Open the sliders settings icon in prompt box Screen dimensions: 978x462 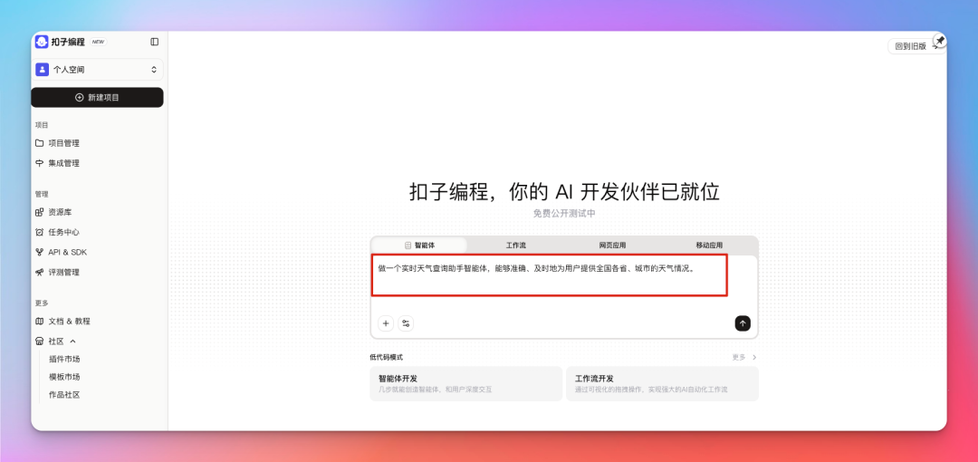coord(406,323)
